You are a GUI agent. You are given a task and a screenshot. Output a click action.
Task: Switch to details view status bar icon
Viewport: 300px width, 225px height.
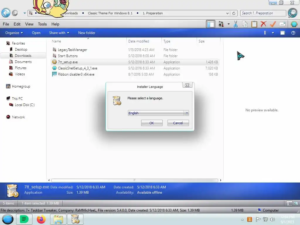[x=289, y=203]
